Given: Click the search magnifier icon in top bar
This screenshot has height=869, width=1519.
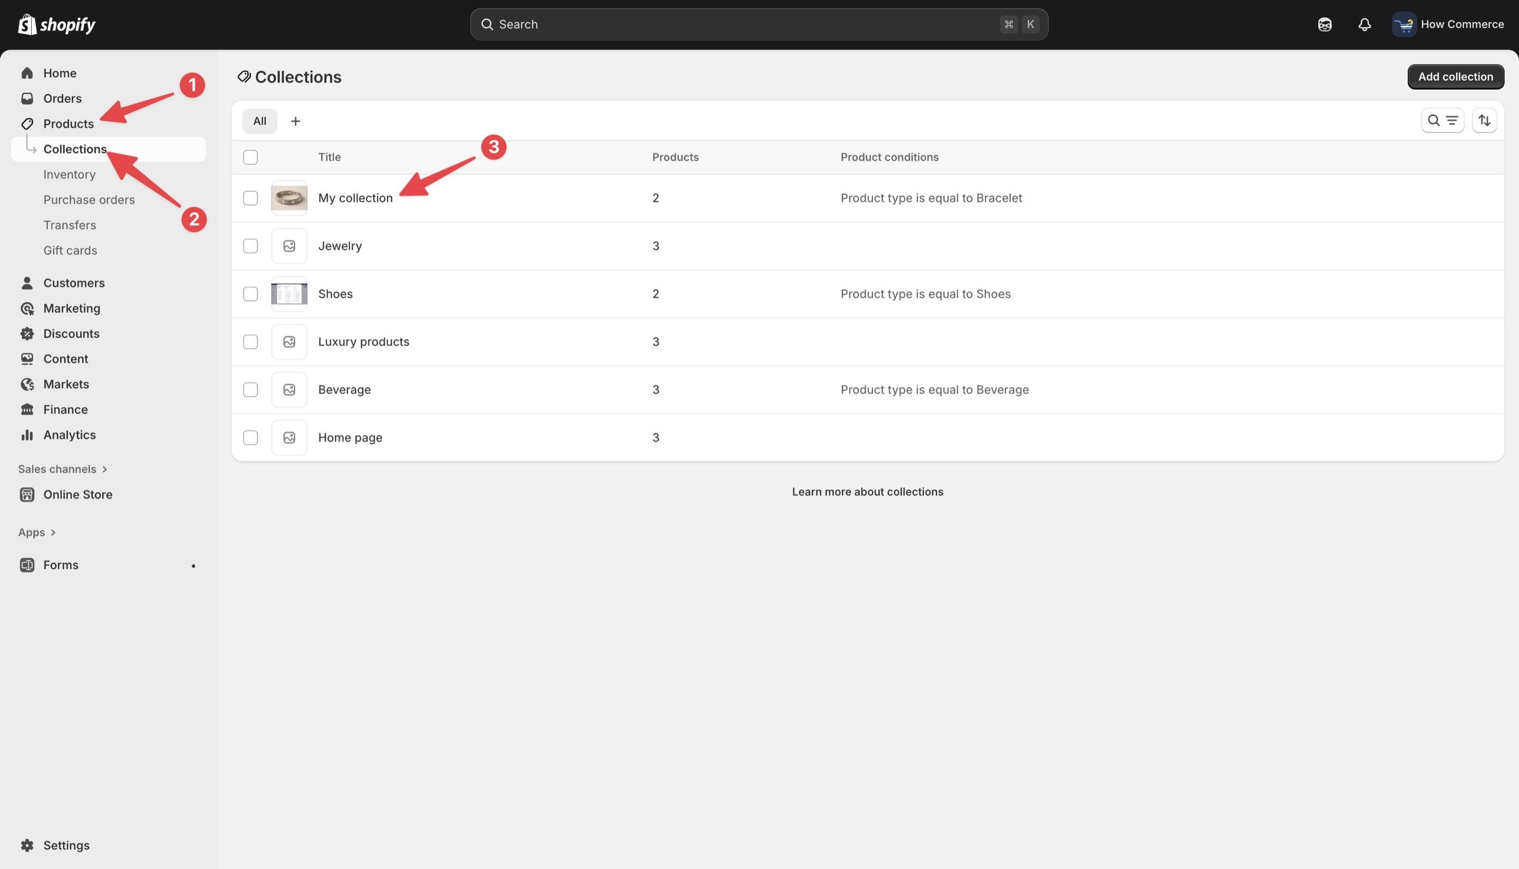Looking at the screenshot, I should 487,24.
